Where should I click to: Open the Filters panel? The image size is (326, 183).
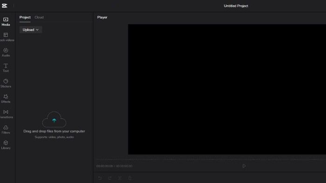point(6,130)
